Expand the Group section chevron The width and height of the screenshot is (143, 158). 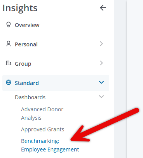[x=101, y=63]
